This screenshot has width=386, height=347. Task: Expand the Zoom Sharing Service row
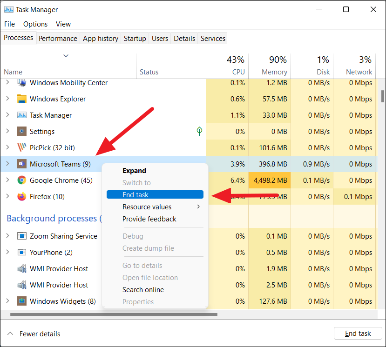[7, 236]
